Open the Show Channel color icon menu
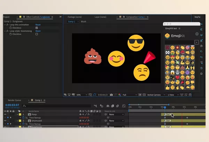 point(119,95)
